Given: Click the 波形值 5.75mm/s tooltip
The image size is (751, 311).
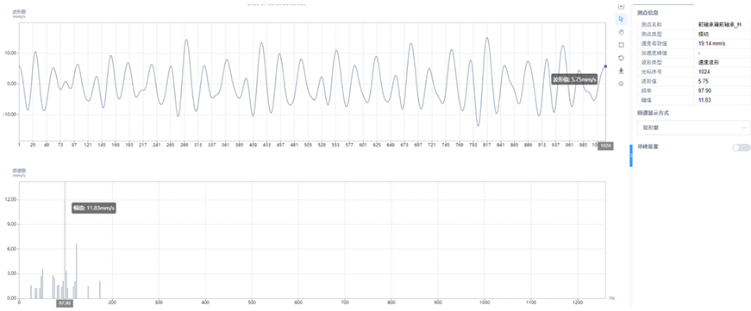Looking at the screenshot, I should coord(574,80).
